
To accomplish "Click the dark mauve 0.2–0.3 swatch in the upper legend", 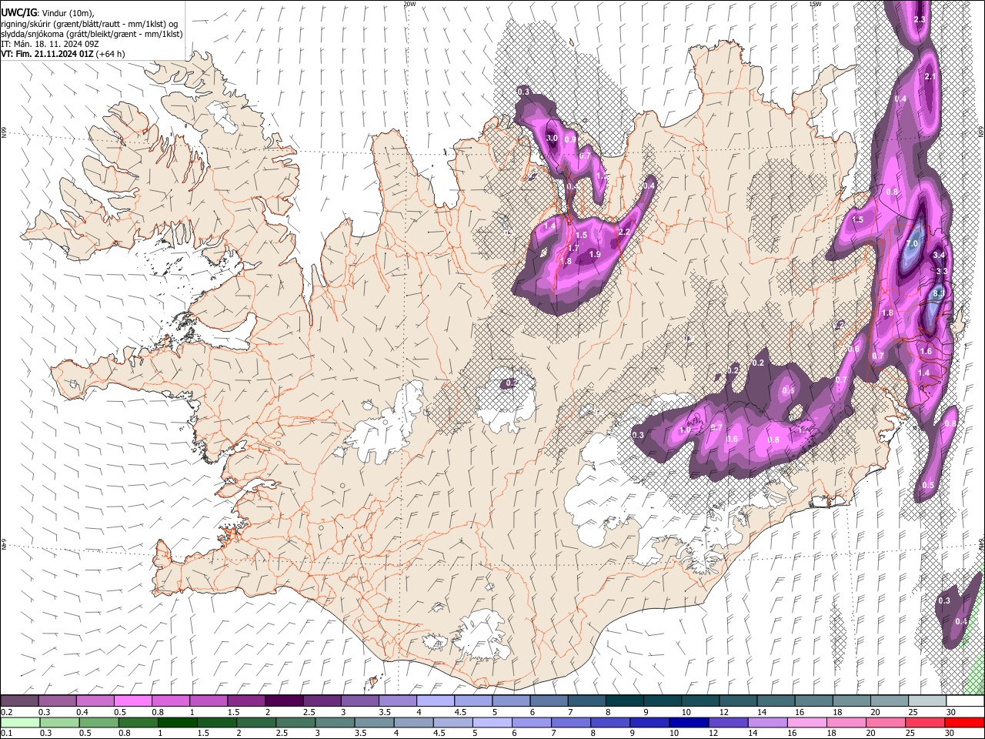I will 20,701.
